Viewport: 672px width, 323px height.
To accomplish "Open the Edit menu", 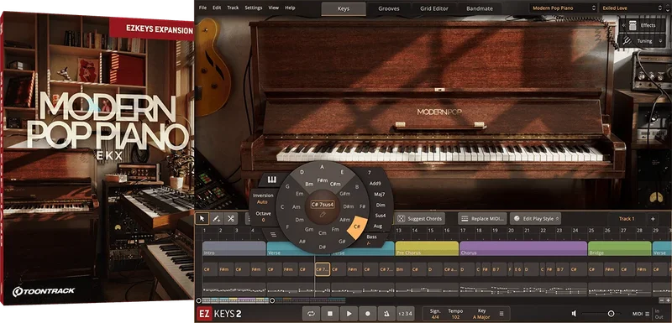I will 217,8.
